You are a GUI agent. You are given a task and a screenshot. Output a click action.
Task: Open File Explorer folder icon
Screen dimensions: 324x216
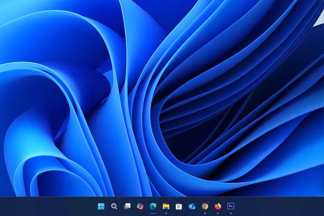[166, 206]
